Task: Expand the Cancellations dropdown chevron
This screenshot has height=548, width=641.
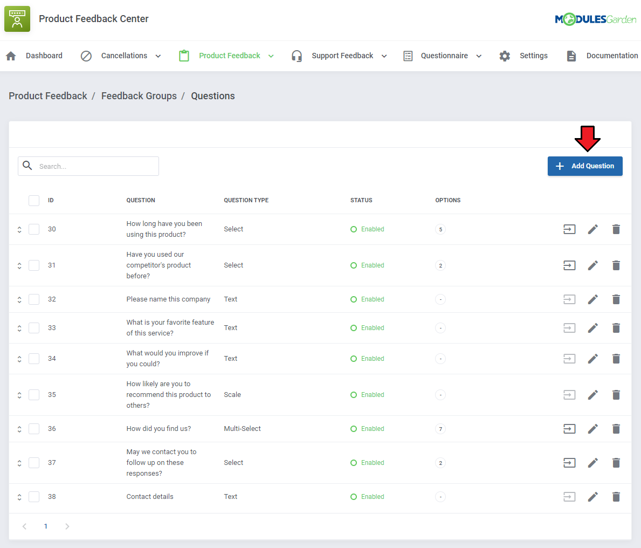Action: pyautogui.click(x=158, y=57)
